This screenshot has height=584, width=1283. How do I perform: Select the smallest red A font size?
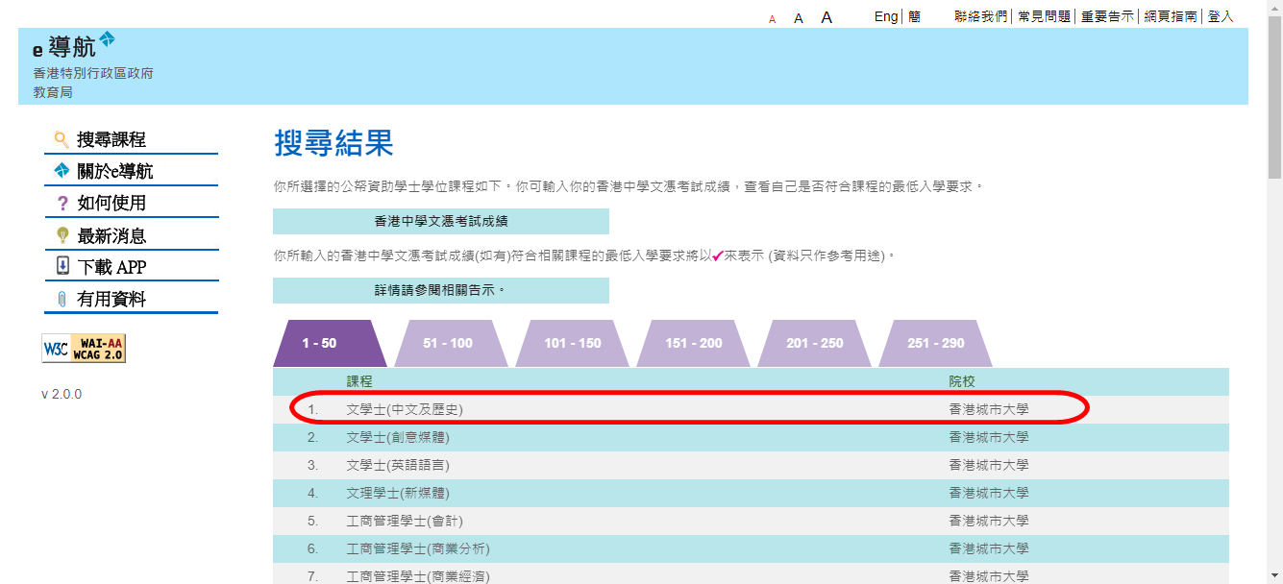pyautogui.click(x=772, y=19)
